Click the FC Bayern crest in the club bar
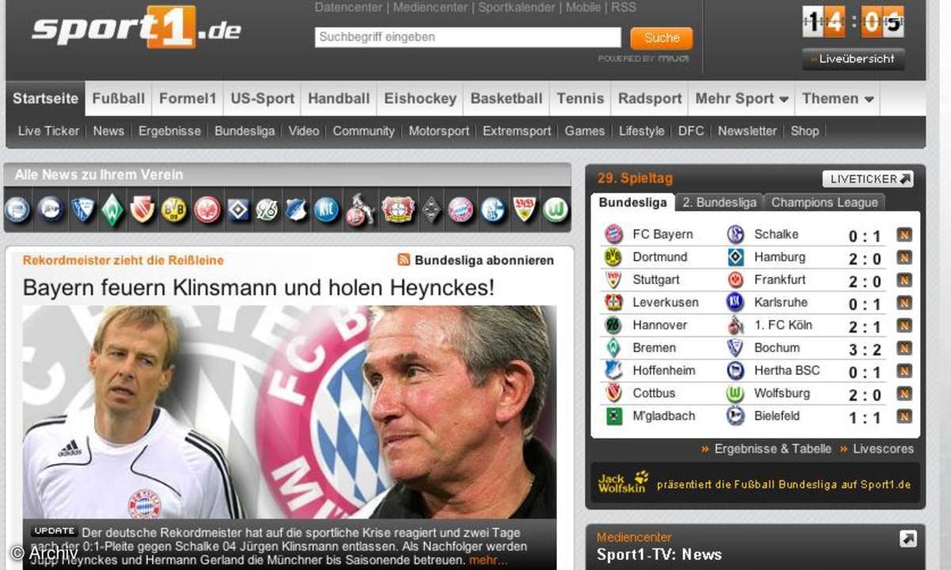The width and height of the screenshot is (951, 570). tap(460, 210)
